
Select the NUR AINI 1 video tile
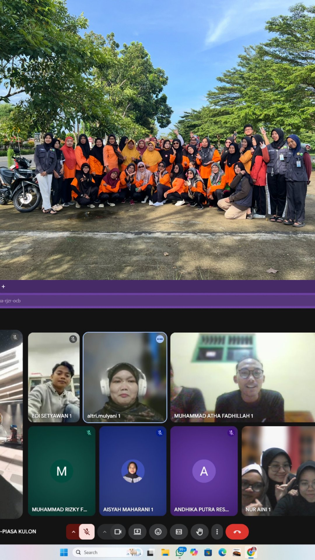click(x=278, y=471)
